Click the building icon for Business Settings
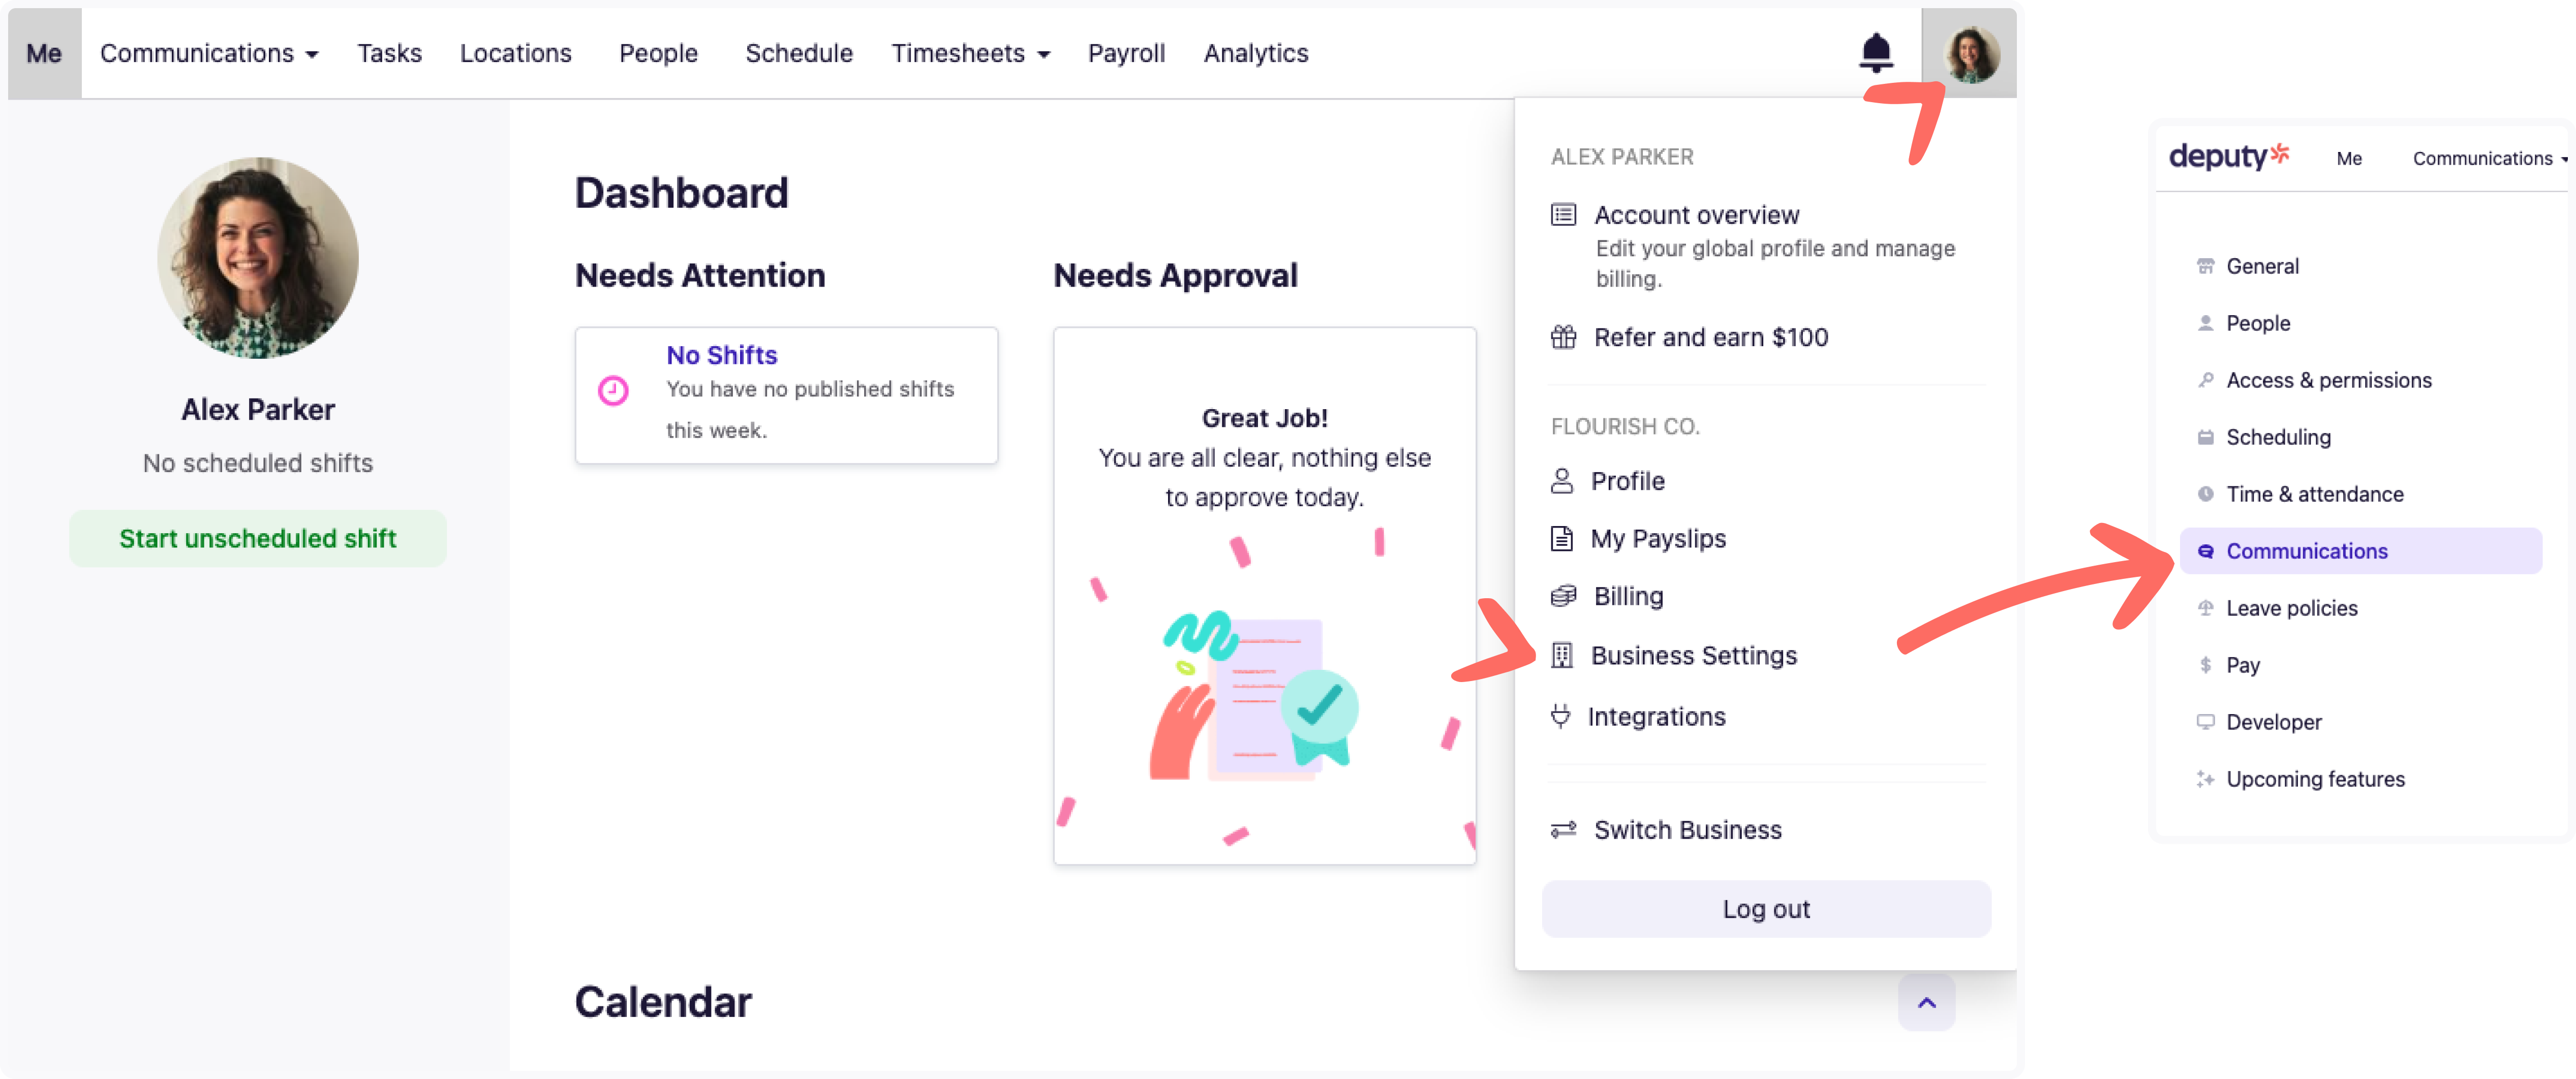The height and width of the screenshot is (1079, 2576). pyautogui.click(x=1562, y=655)
